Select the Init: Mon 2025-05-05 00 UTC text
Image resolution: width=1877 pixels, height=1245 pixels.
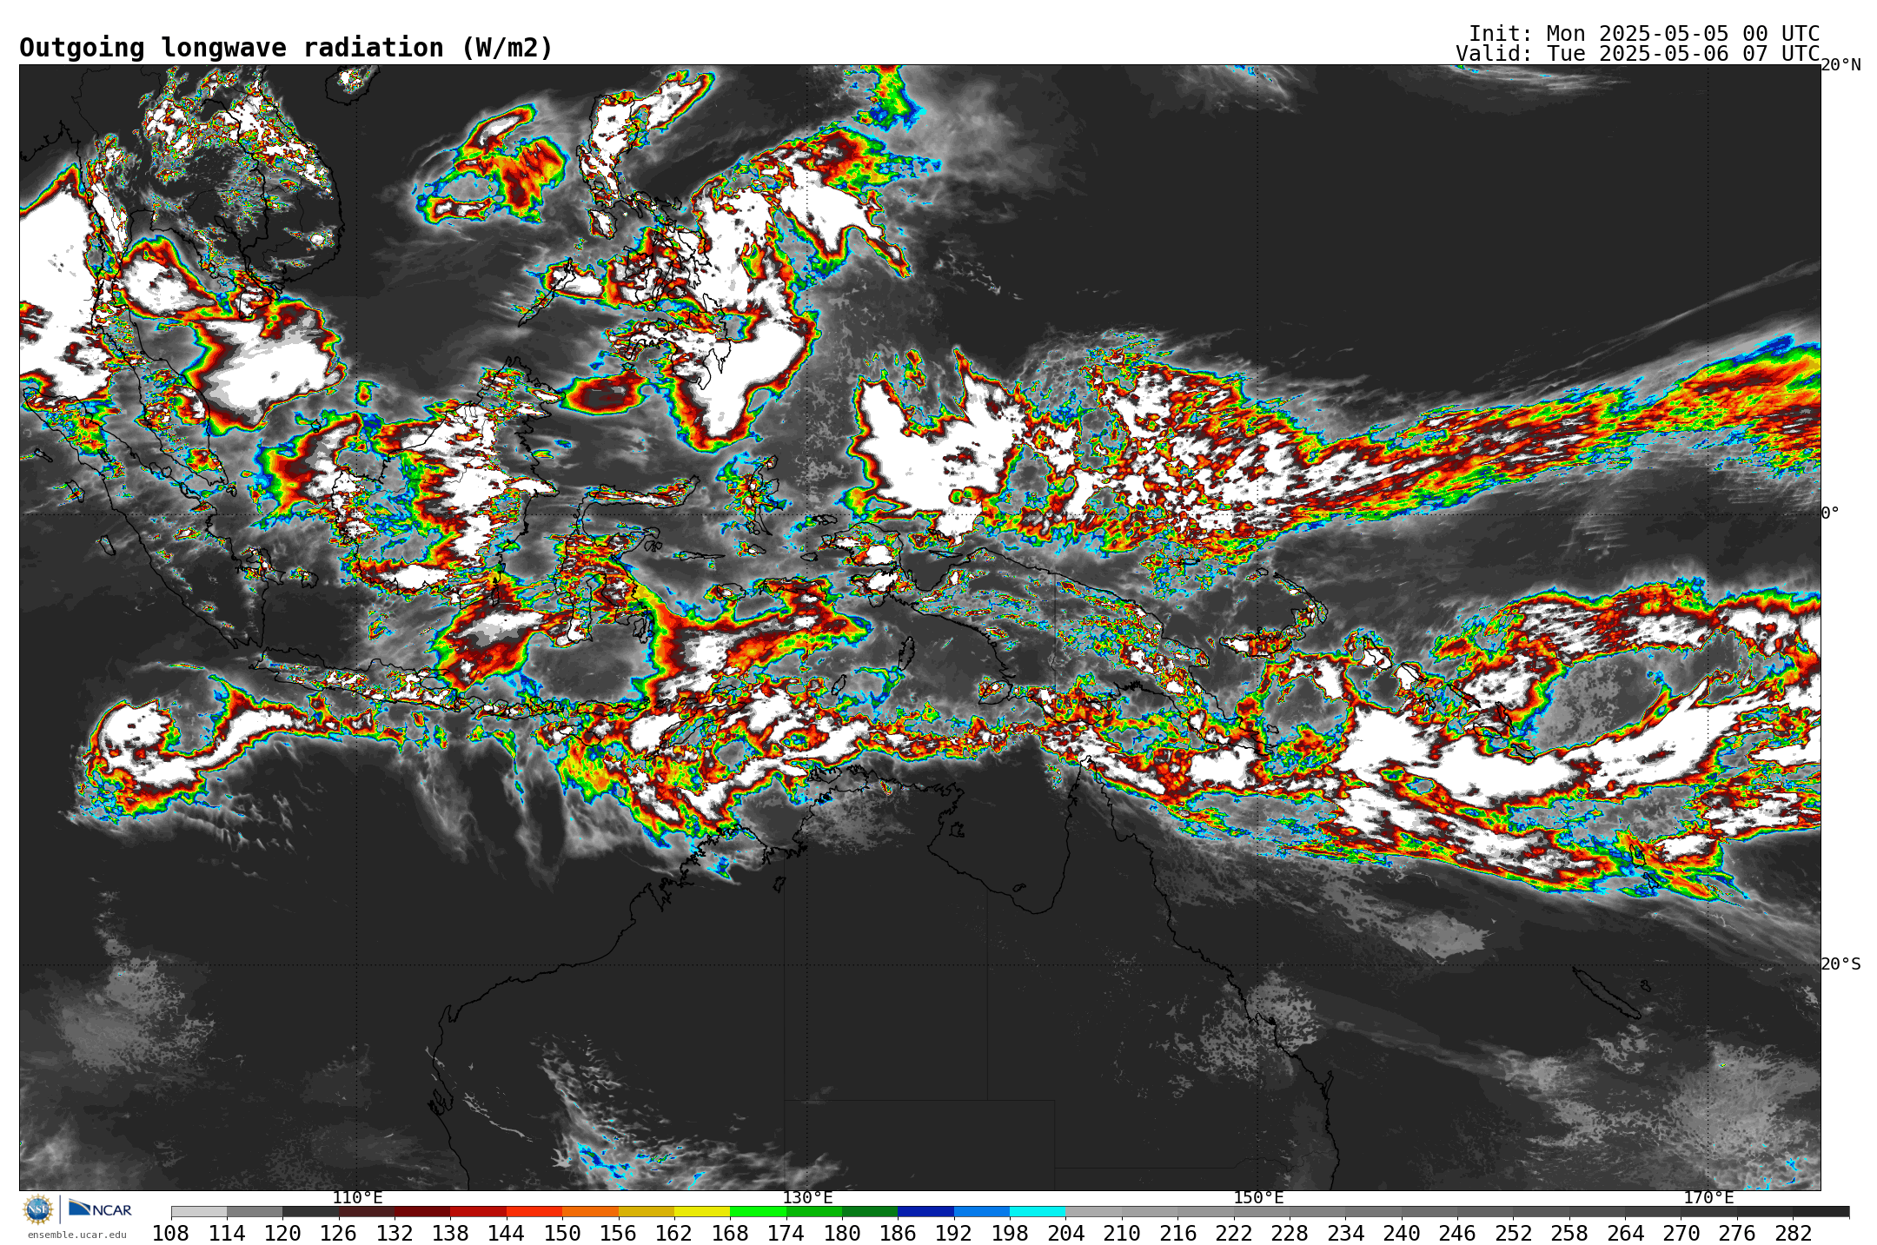tap(1644, 34)
